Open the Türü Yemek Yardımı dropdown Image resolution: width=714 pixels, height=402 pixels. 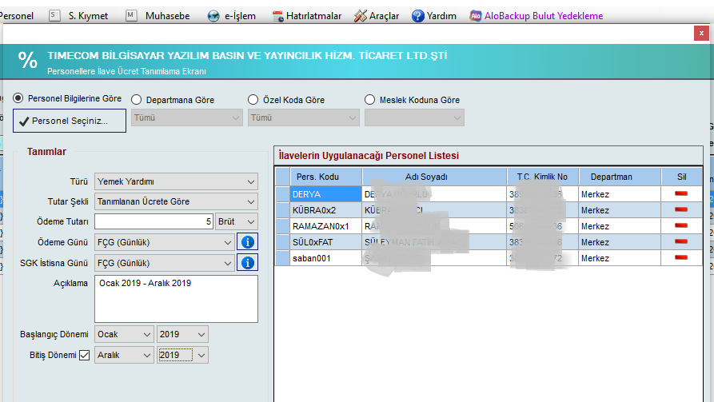pyautogui.click(x=176, y=181)
